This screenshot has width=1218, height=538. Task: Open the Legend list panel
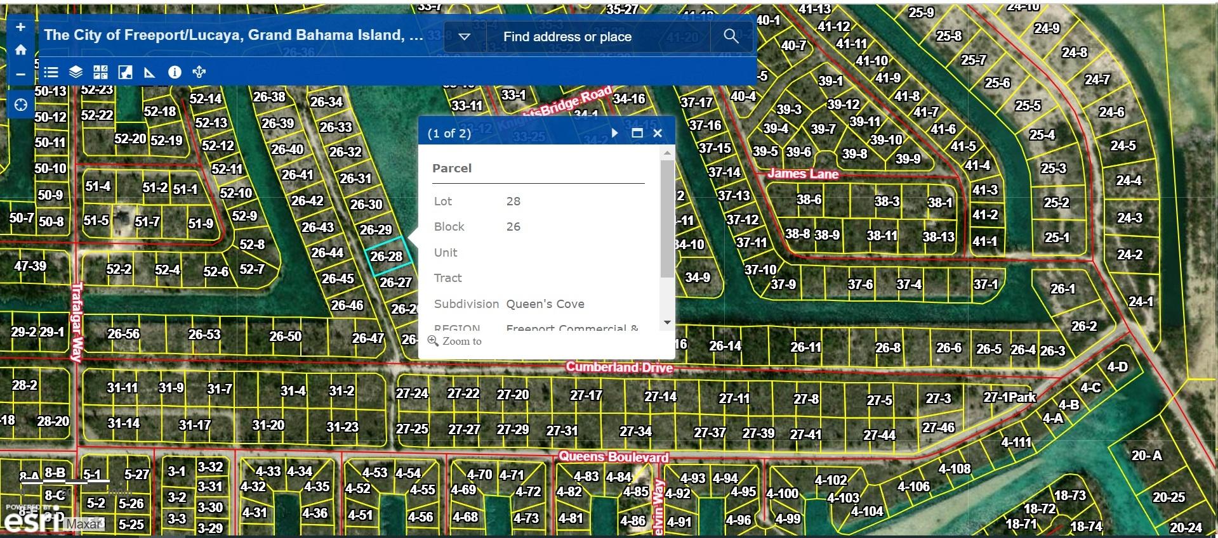pyautogui.click(x=51, y=72)
